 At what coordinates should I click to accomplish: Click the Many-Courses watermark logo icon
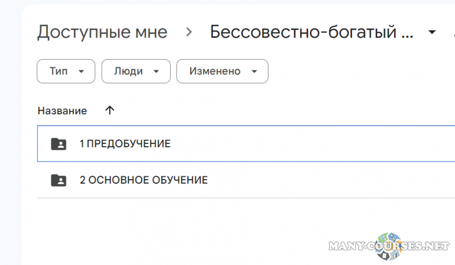pyautogui.click(x=389, y=245)
